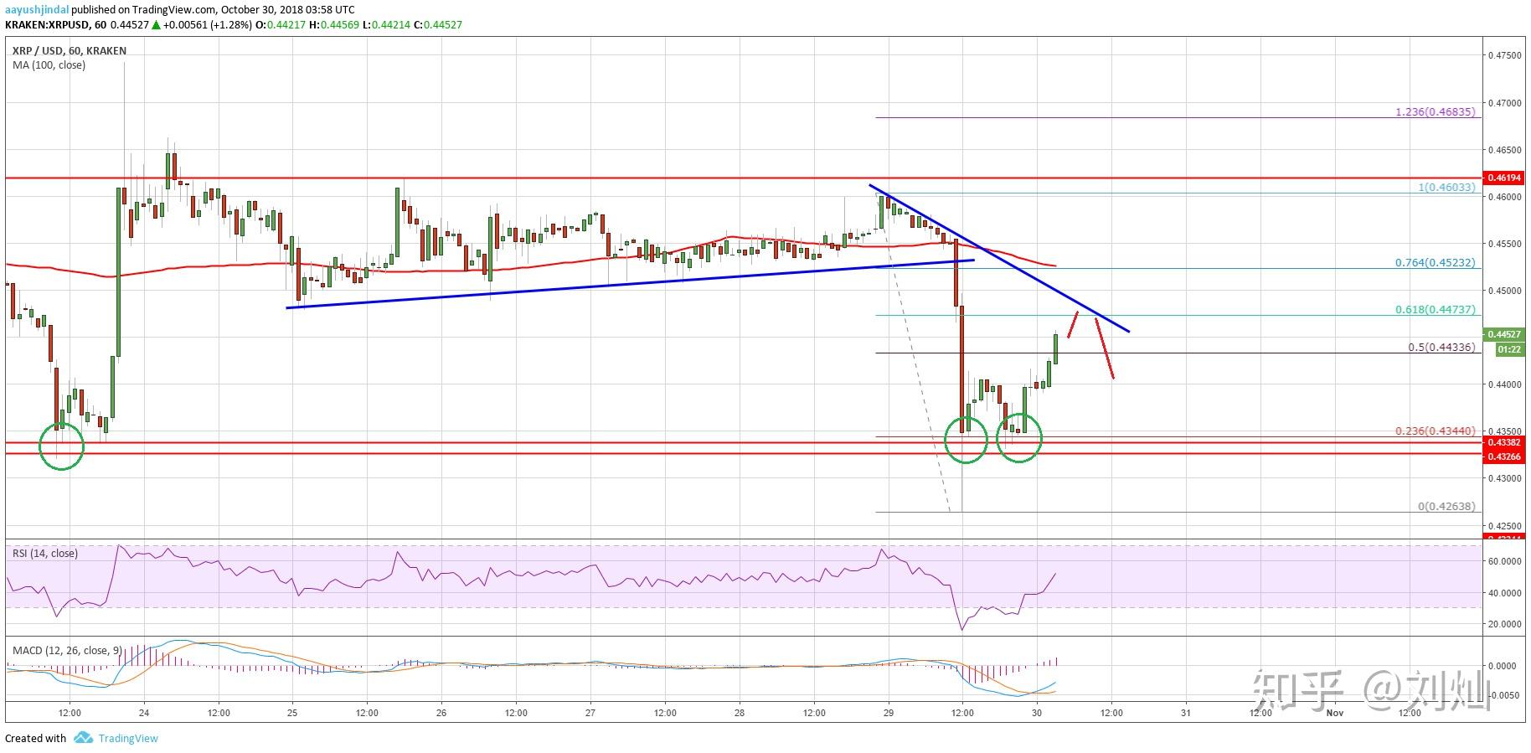Click the Fibonacci label '1.236(0.46835)'
The width and height of the screenshot is (1531, 753).
(1436, 111)
